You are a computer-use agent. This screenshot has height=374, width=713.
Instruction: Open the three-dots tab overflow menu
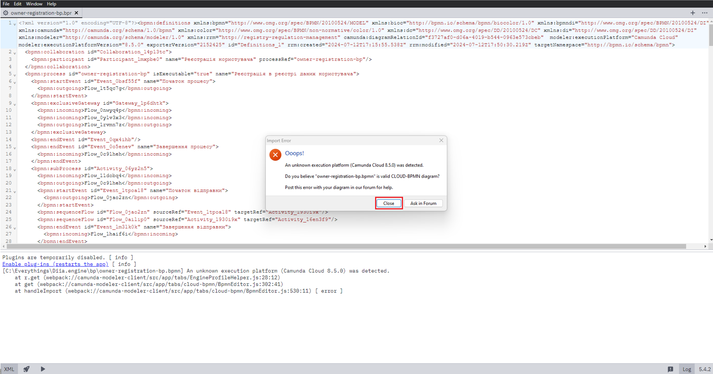tap(705, 13)
